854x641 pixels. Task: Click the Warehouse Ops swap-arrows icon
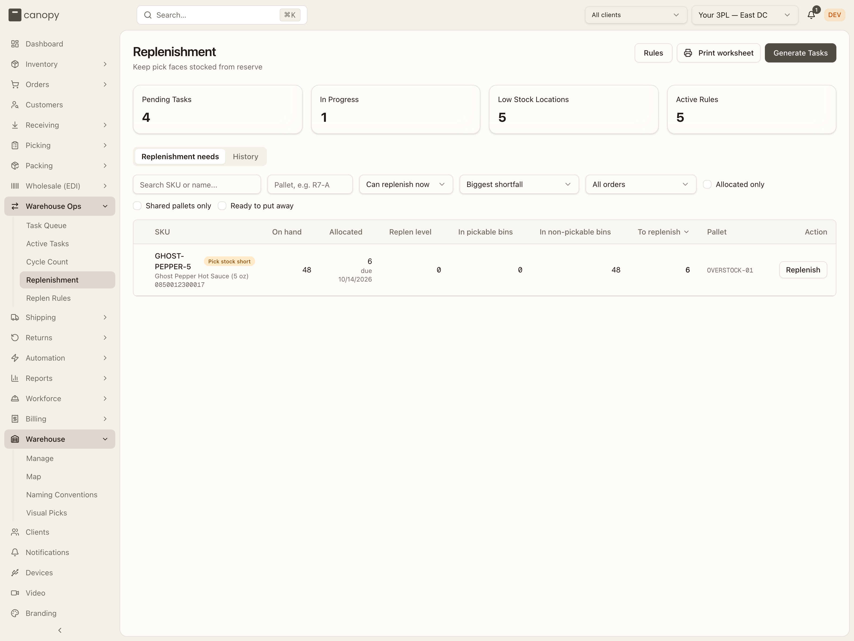pos(15,206)
